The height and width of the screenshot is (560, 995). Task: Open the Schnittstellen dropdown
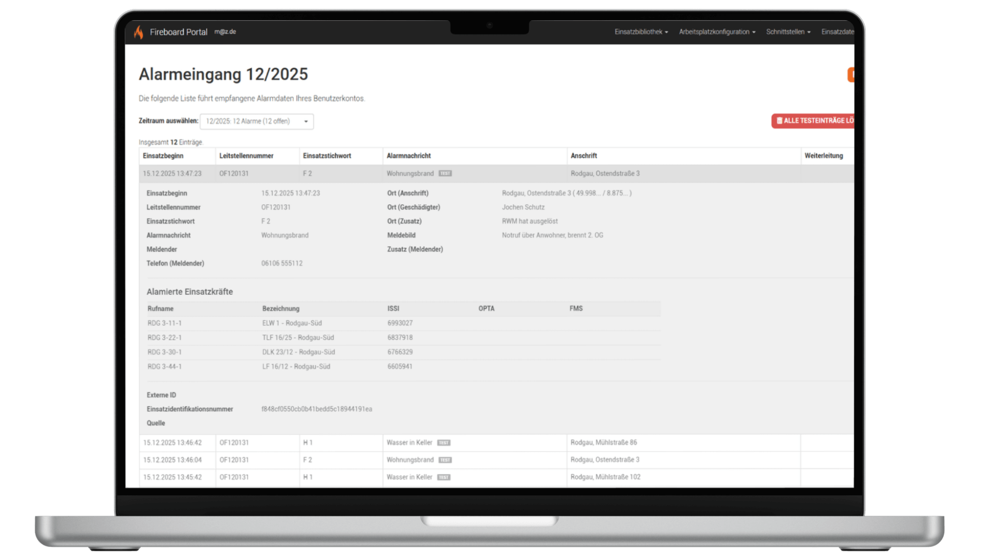click(788, 32)
